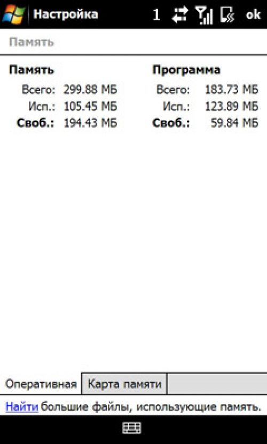Viewport: 267px width, 444px height.
Task: Tap the signal strength antenna icon
Action: pyautogui.click(x=204, y=15)
